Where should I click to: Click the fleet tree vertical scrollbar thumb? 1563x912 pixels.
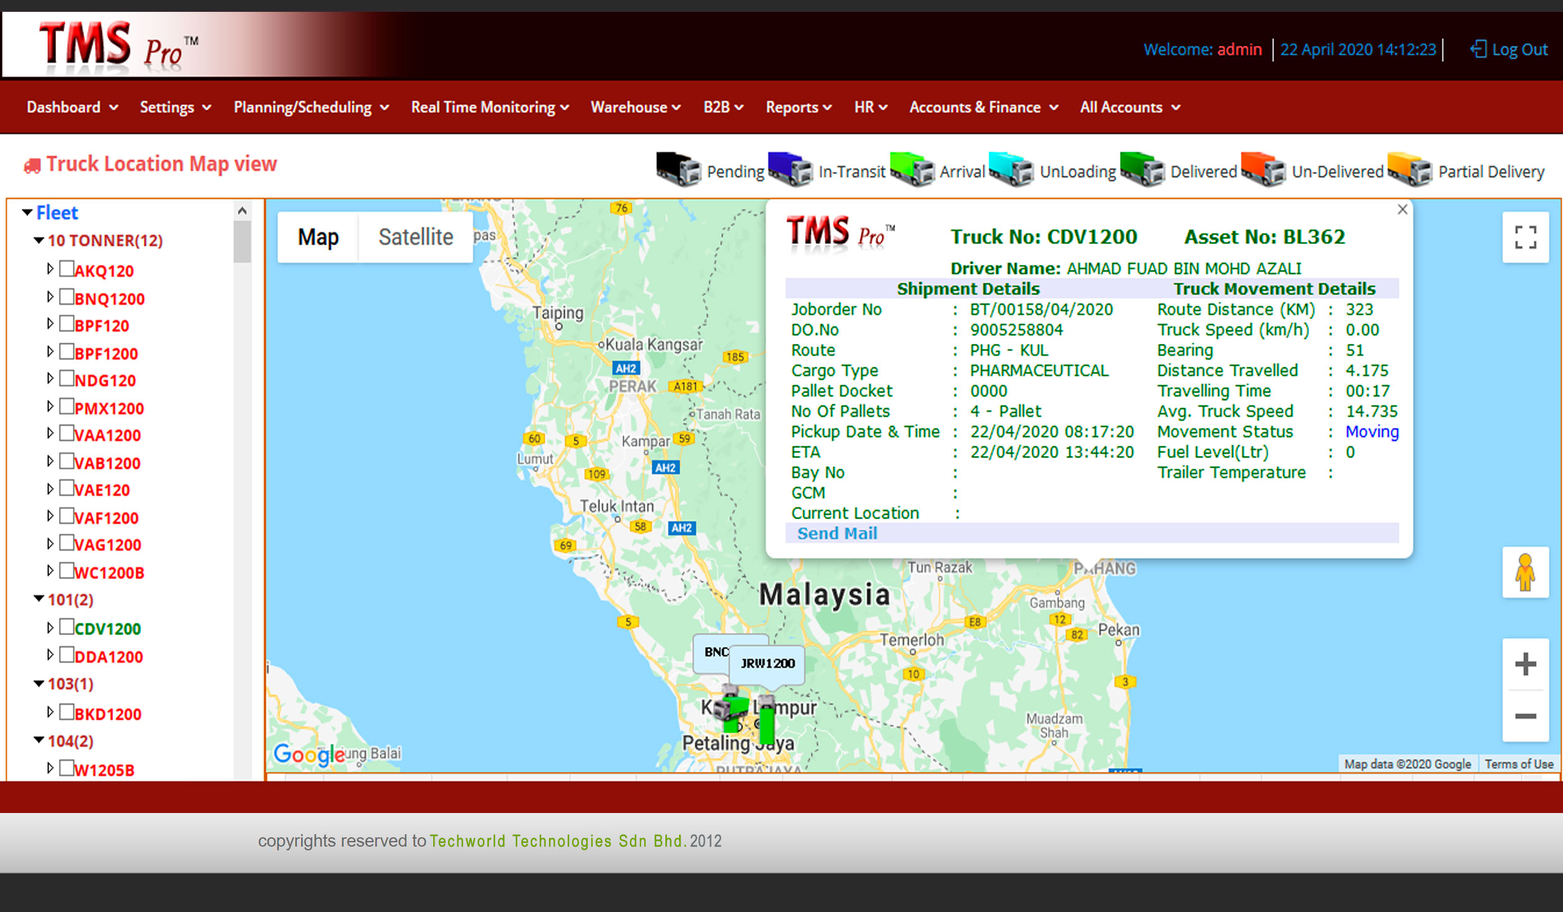point(242,242)
